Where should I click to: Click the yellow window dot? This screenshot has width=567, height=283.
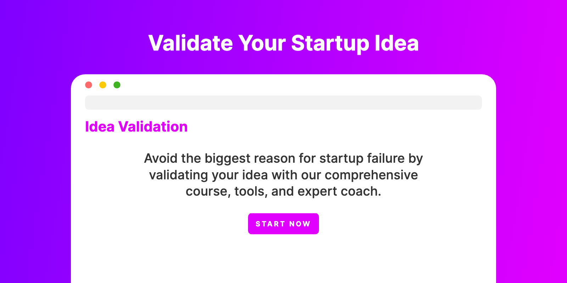coord(103,85)
